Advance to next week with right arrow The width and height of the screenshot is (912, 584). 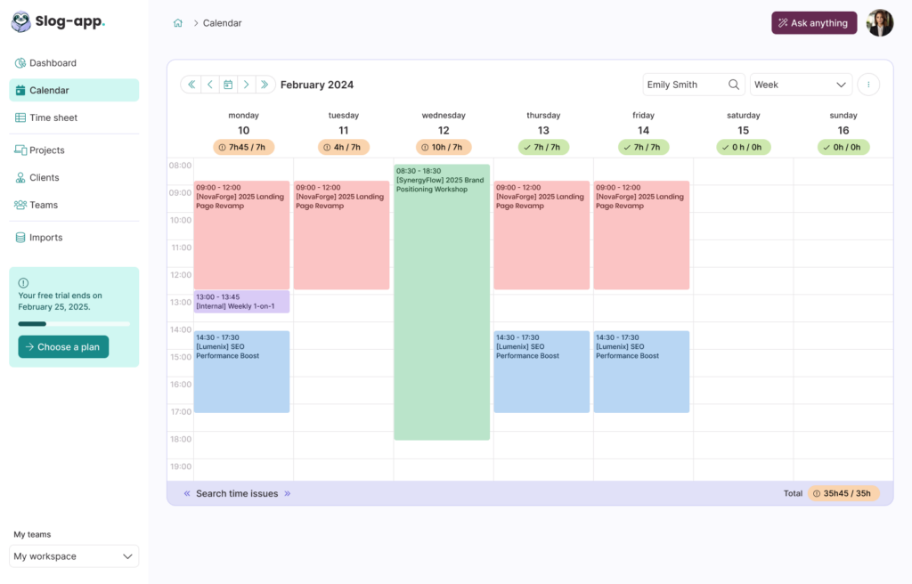pyautogui.click(x=247, y=85)
